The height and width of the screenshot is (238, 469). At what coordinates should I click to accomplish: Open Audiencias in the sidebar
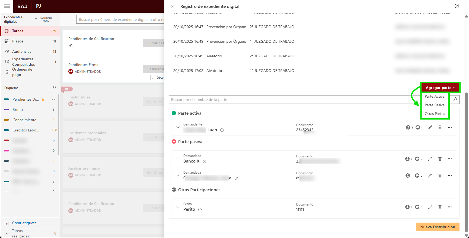[x=22, y=51]
